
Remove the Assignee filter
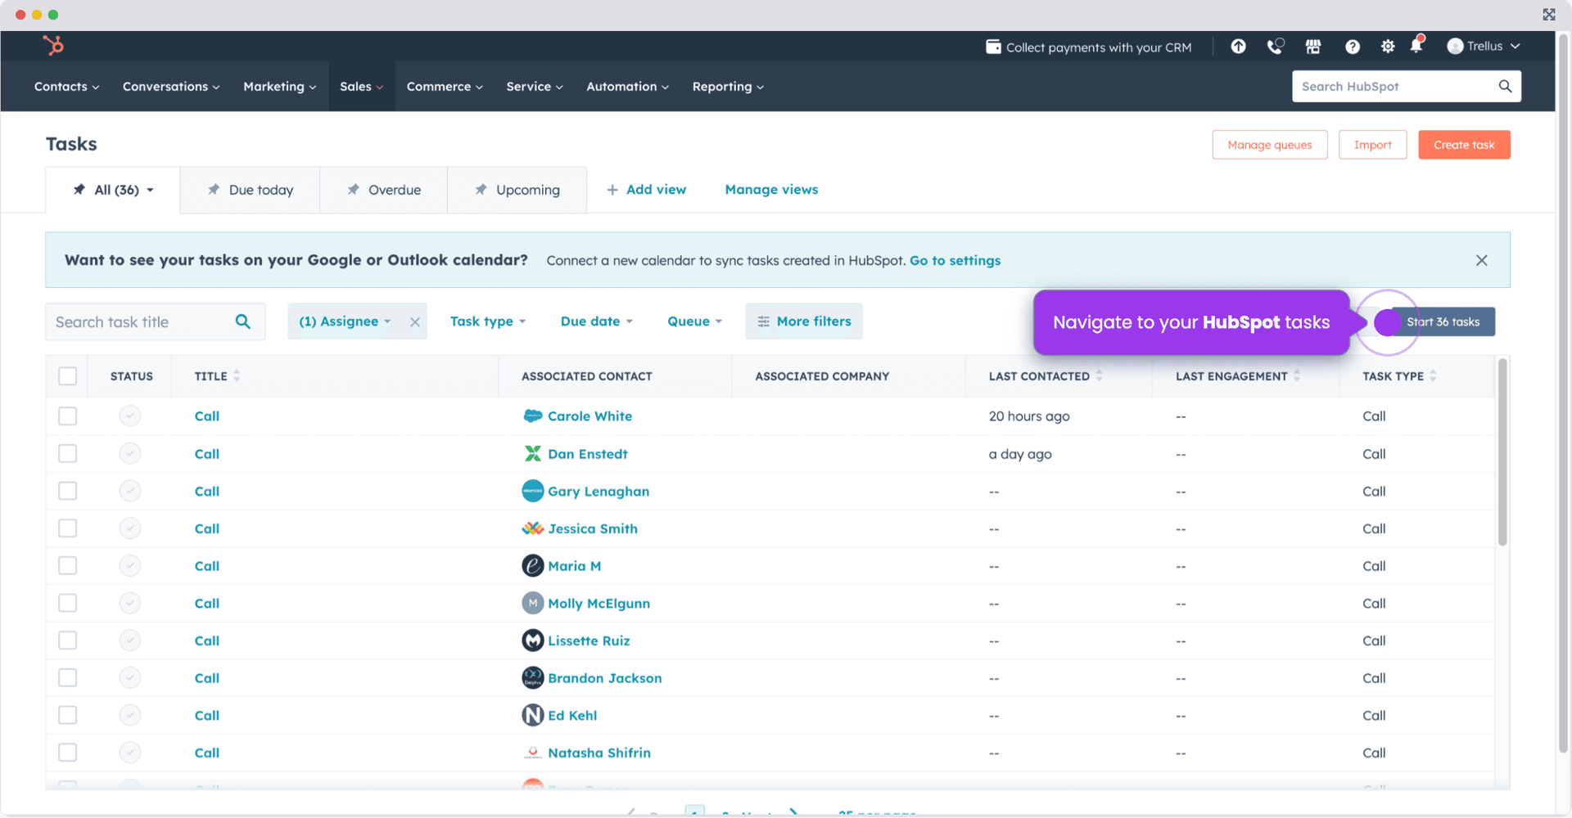[x=415, y=322]
